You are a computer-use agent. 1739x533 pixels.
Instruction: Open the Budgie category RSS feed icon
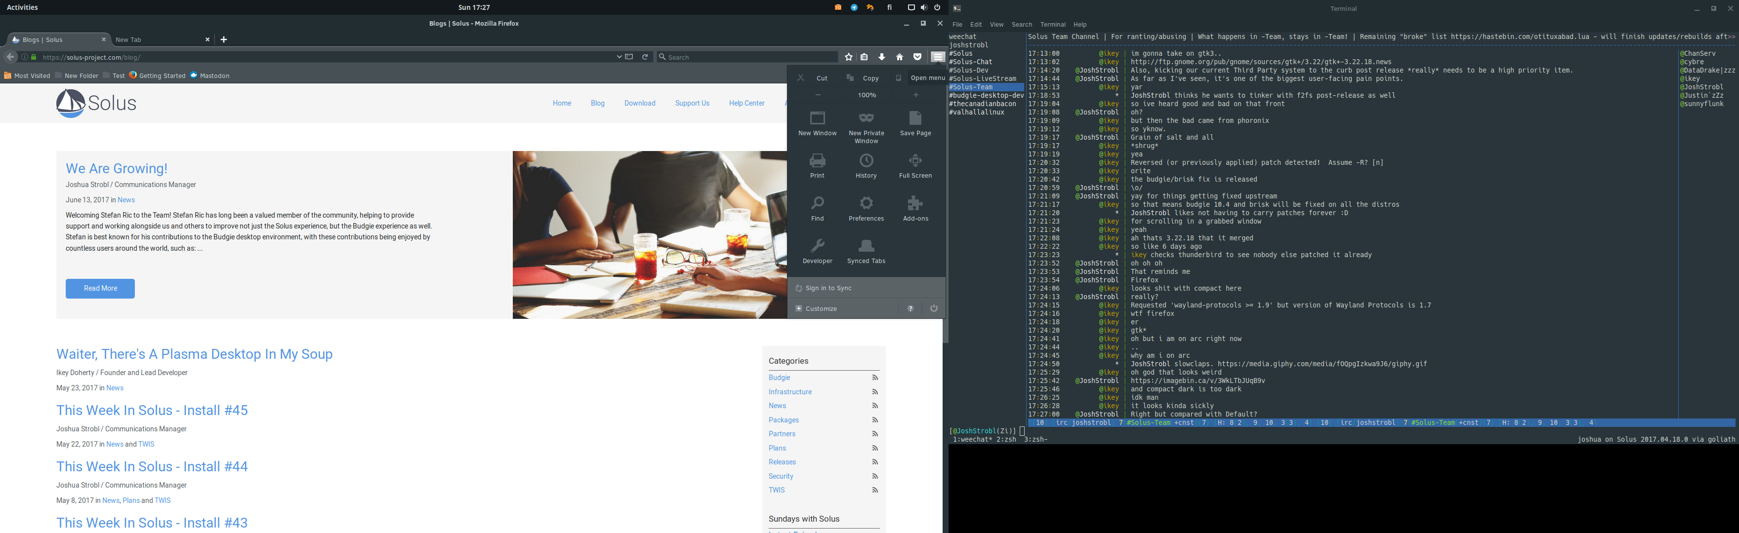point(874,378)
